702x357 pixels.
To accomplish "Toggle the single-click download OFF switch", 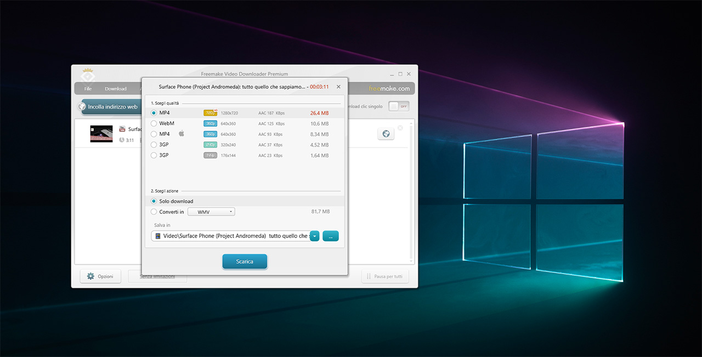I will point(399,106).
